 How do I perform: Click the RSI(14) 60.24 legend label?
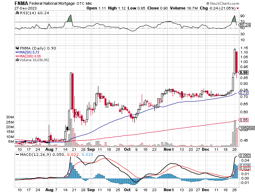click(35, 13)
